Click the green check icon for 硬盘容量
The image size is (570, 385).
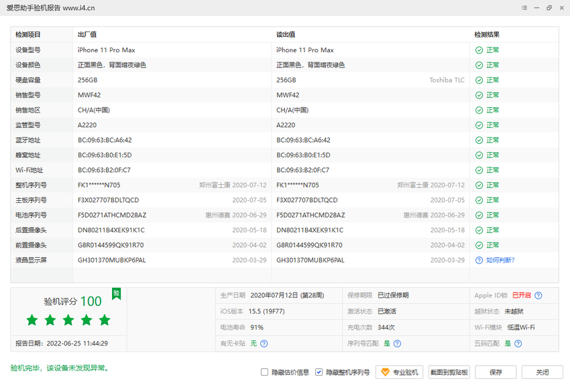pyautogui.click(x=479, y=80)
